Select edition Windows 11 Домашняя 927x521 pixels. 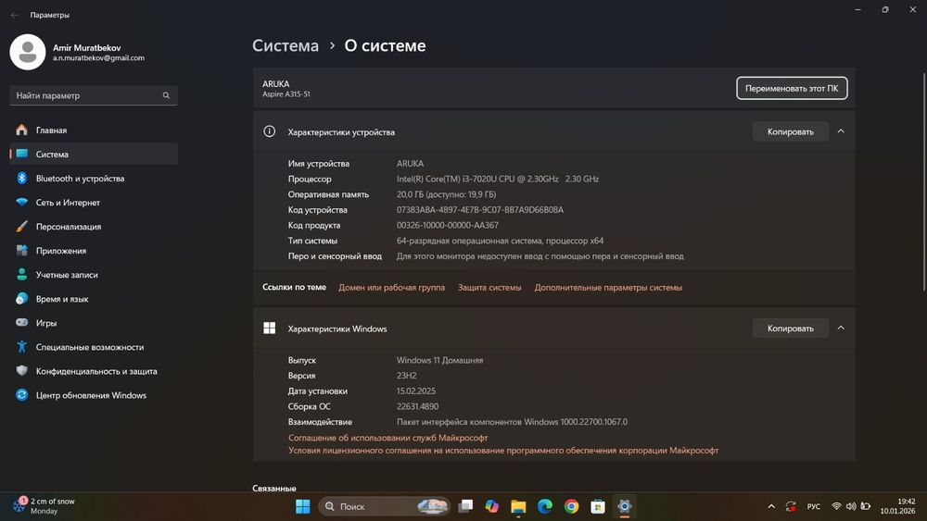pyautogui.click(x=439, y=360)
